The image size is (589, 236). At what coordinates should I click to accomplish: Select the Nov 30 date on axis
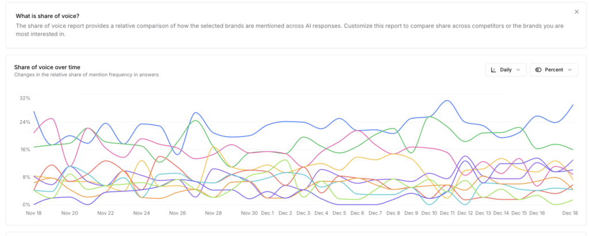[x=249, y=213]
